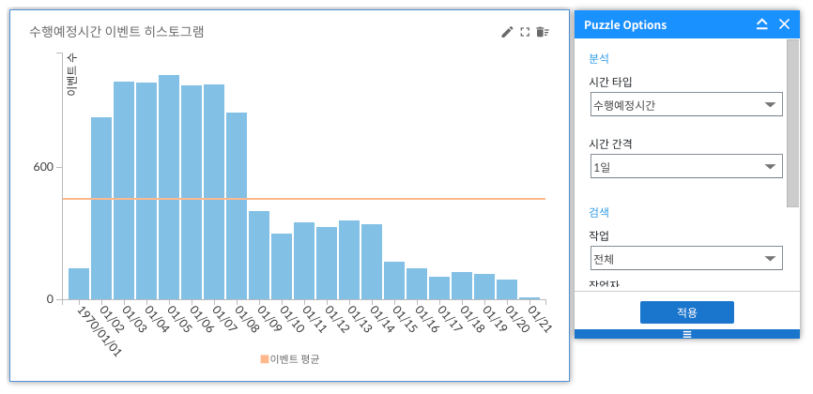Click the trash delete icon on the chart
Image resolution: width=813 pixels, height=394 pixels.
point(542,32)
